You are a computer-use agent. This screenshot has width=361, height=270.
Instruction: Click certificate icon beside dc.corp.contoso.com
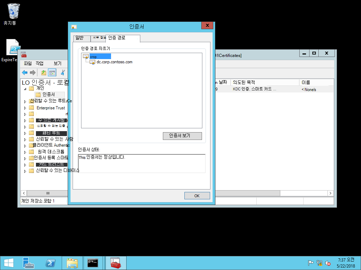92,62
